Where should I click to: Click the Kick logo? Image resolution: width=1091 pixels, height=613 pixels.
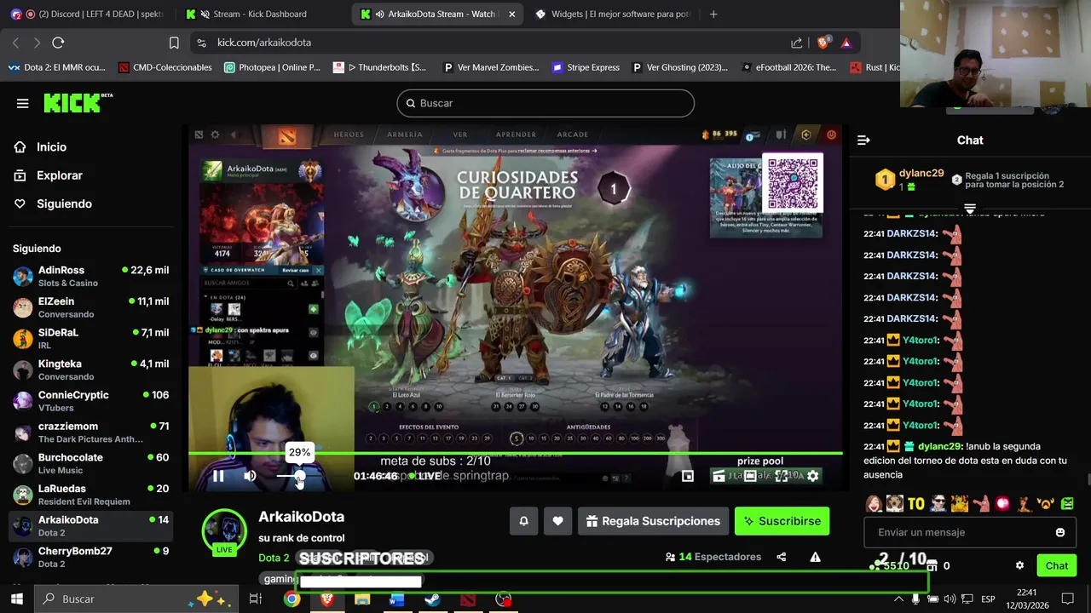tap(78, 103)
